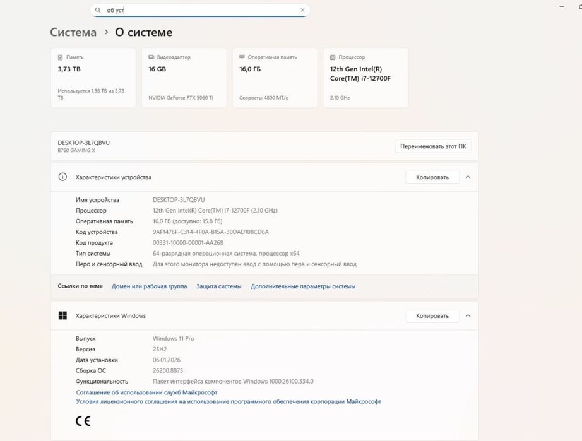Click the 'Функциональность' row label

point(102,382)
